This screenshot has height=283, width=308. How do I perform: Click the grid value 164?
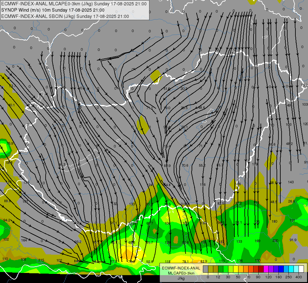tap(24, 240)
